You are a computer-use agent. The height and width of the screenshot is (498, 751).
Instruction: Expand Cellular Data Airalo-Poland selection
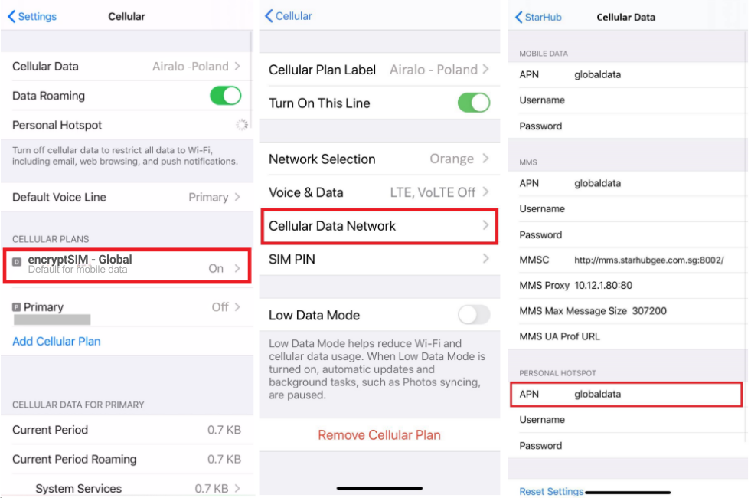pos(127,66)
